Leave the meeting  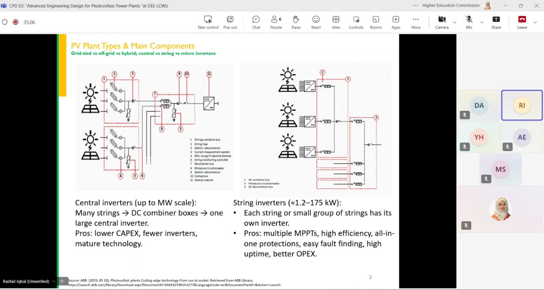click(x=522, y=22)
